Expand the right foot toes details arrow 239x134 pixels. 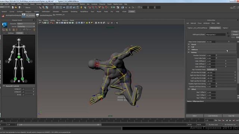coord(12,81)
